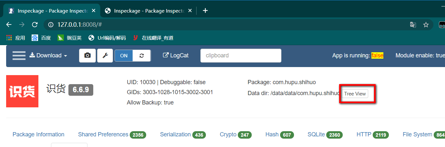Click the Tree View button

[355, 94]
